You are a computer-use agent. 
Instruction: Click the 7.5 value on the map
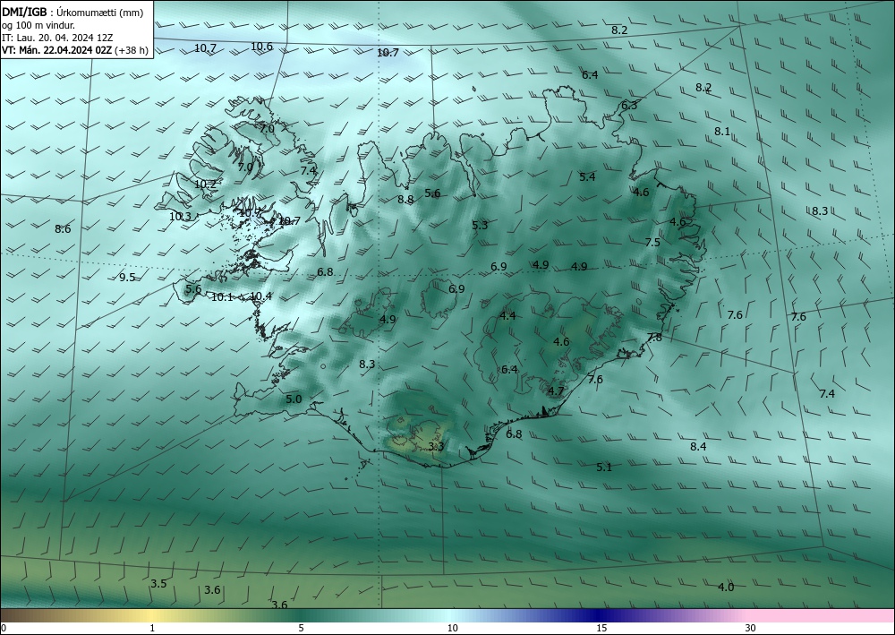coord(652,243)
